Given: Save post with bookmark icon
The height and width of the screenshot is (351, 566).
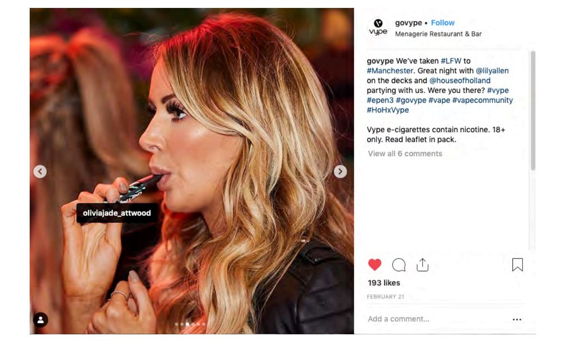Looking at the screenshot, I should coord(518,265).
